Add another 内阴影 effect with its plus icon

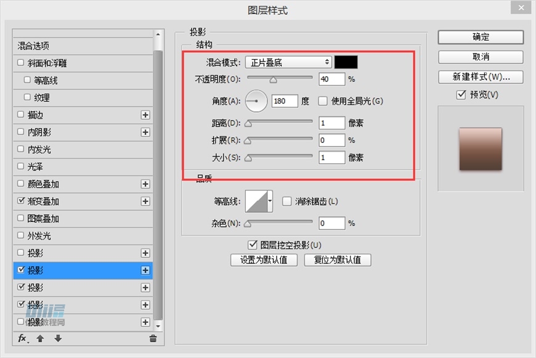[145, 132]
